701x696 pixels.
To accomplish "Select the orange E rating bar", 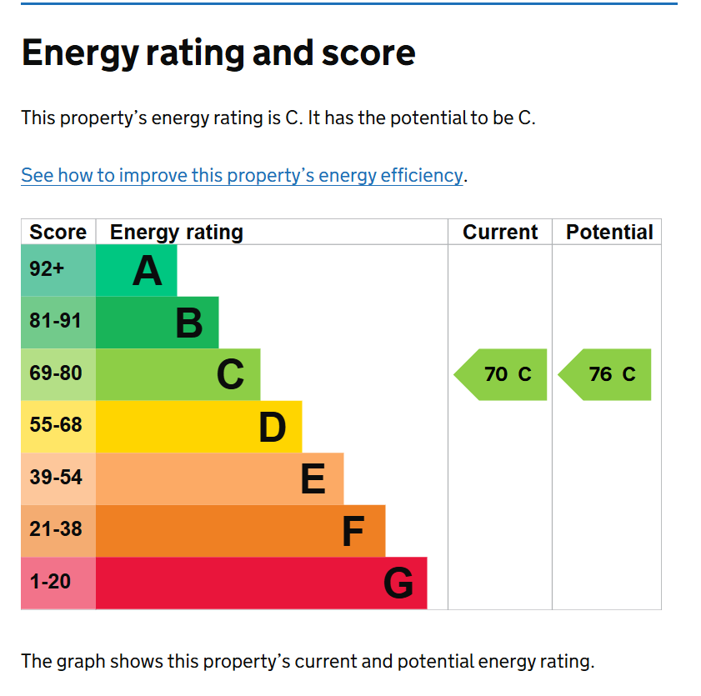I will [219, 478].
